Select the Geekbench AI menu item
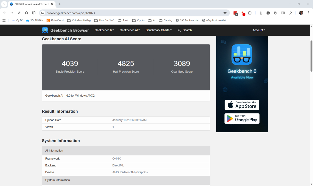Viewport: 313px width, 186px height. click(x=130, y=30)
